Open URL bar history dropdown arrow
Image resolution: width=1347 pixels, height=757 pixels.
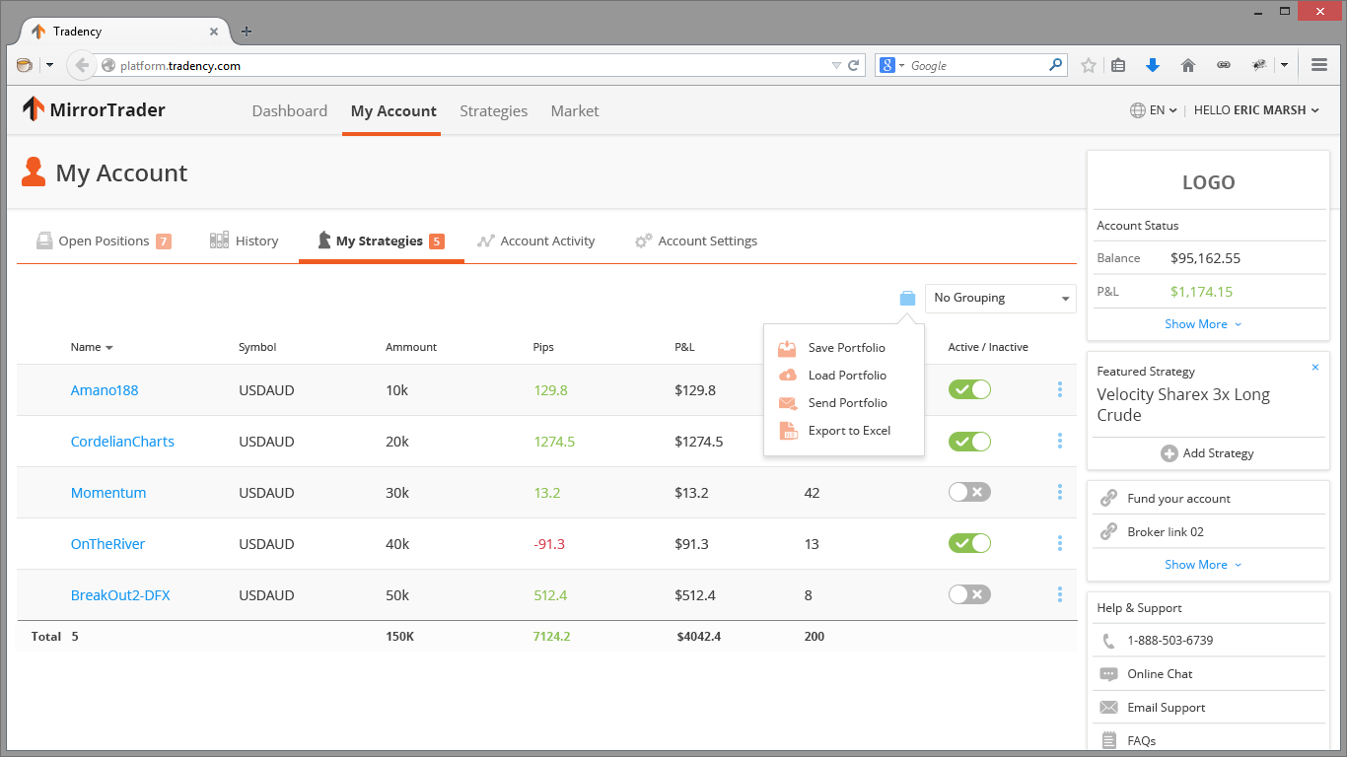[x=836, y=65]
